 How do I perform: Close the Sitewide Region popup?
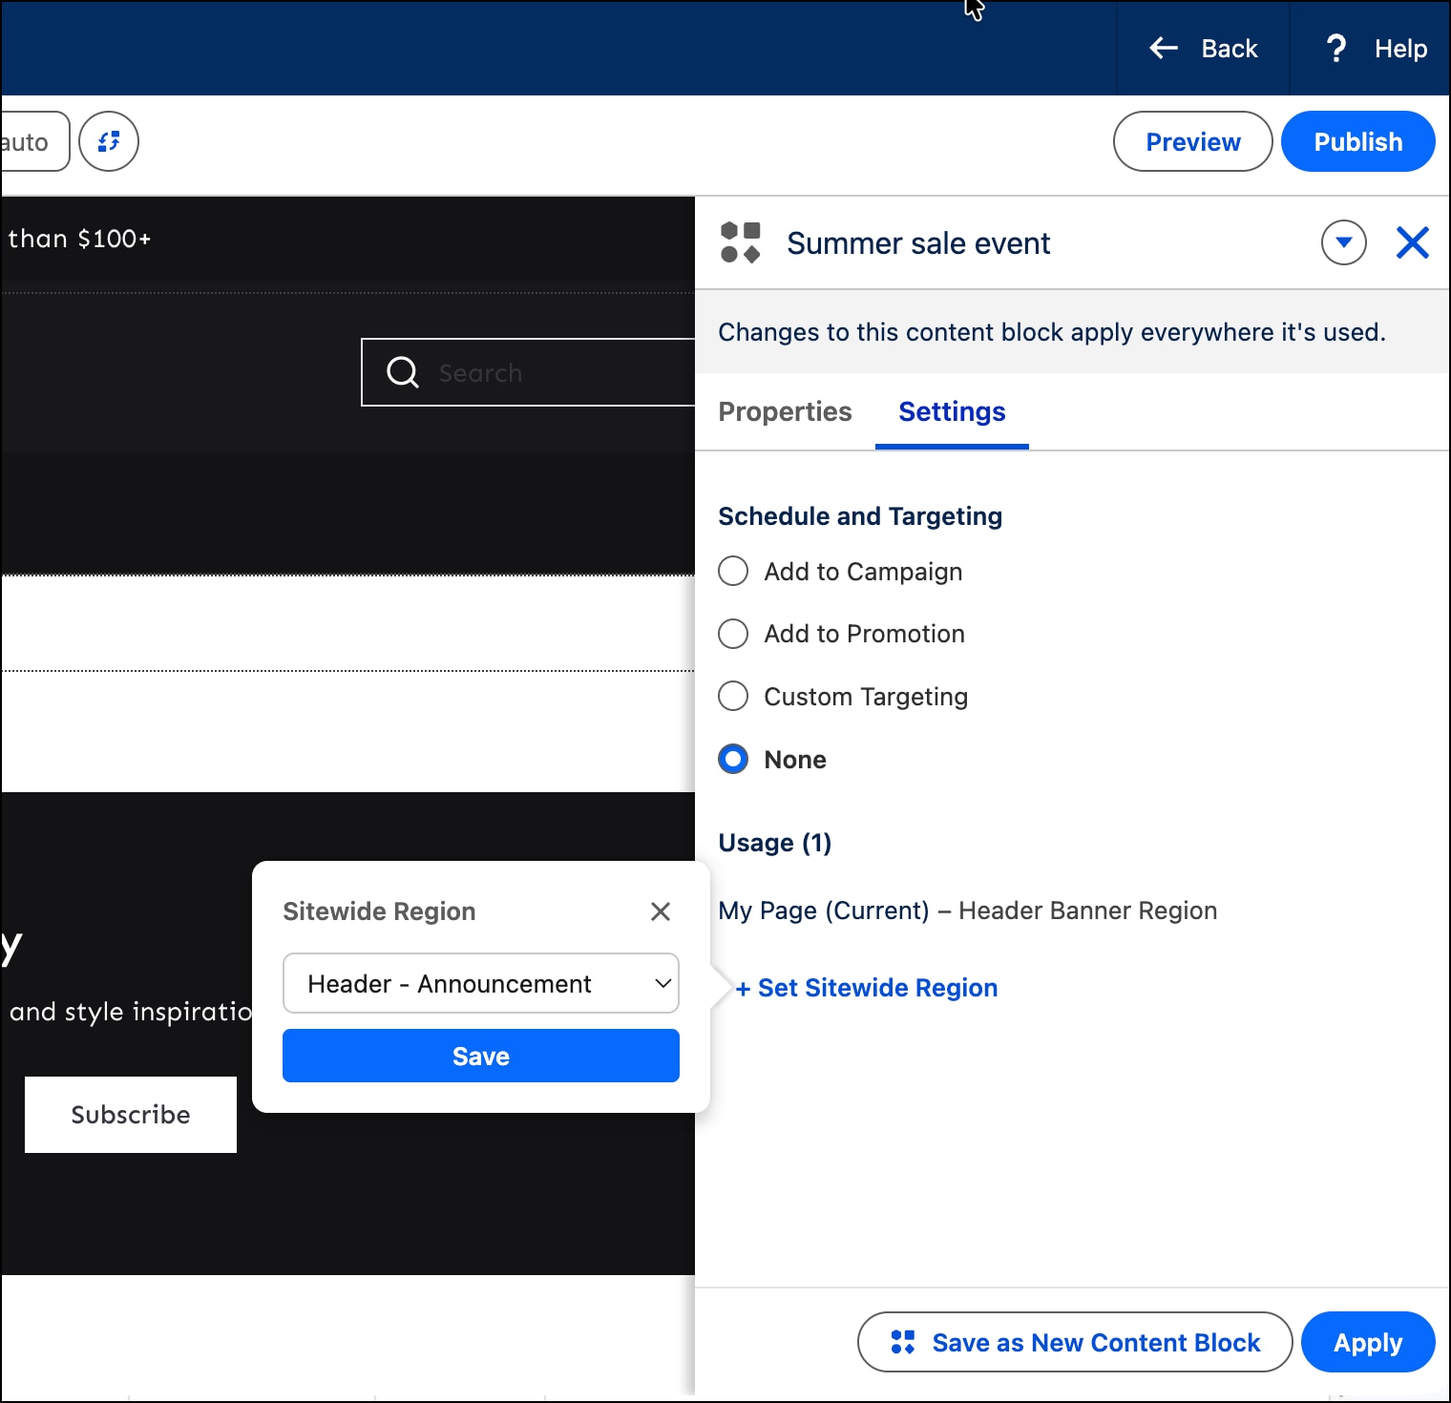pyautogui.click(x=660, y=911)
